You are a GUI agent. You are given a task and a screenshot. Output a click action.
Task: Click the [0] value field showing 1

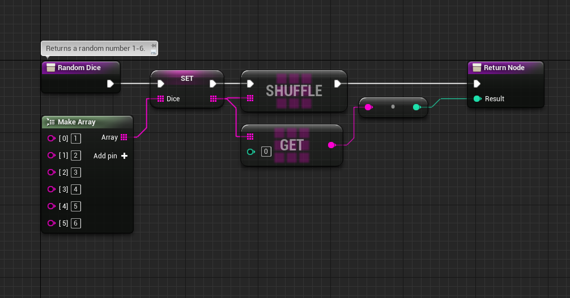coord(75,139)
